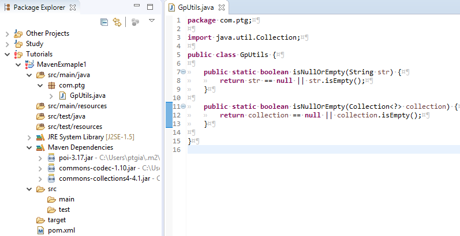Collapse the Tutorials working set
This screenshot has height=236, width=460.
(x=8, y=54)
